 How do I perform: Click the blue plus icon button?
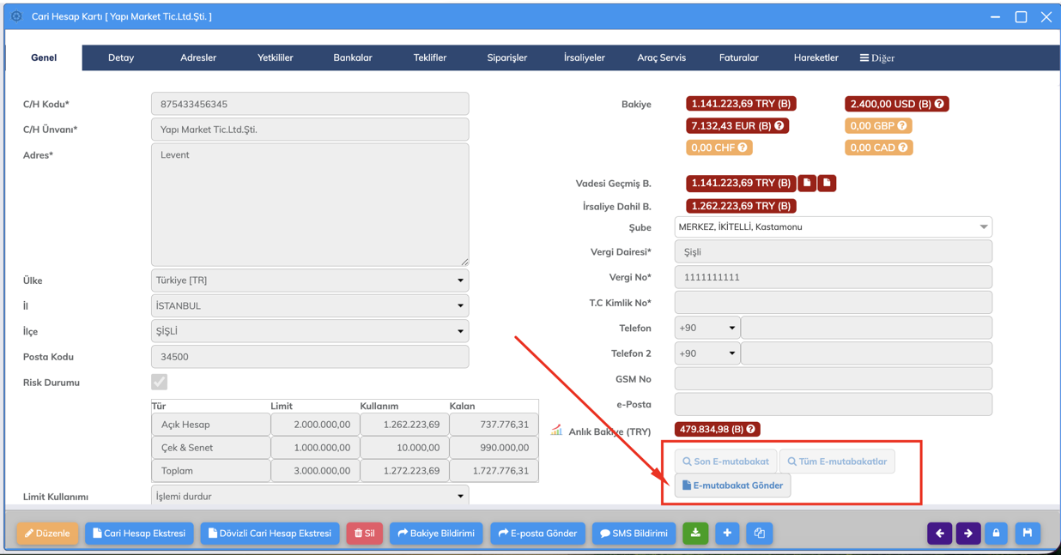[727, 534]
